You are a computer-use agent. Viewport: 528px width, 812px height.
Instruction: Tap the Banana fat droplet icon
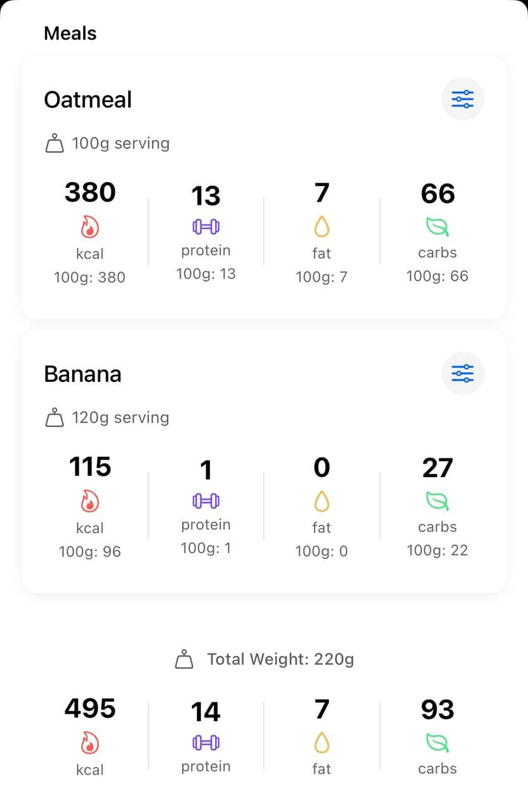pyautogui.click(x=322, y=502)
